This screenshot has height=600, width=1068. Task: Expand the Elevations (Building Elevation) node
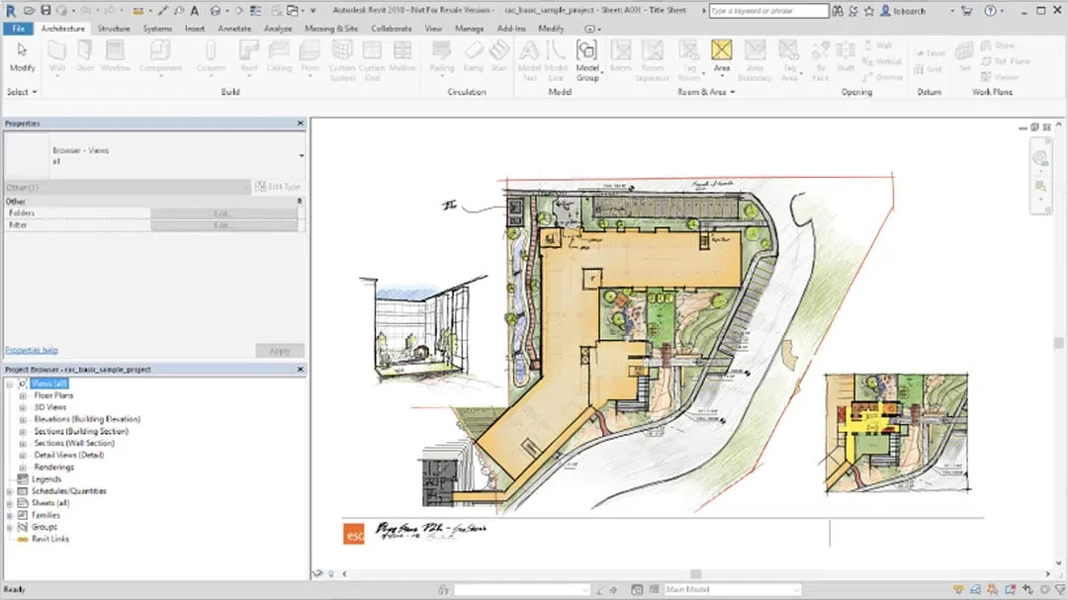pyautogui.click(x=23, y=419)
